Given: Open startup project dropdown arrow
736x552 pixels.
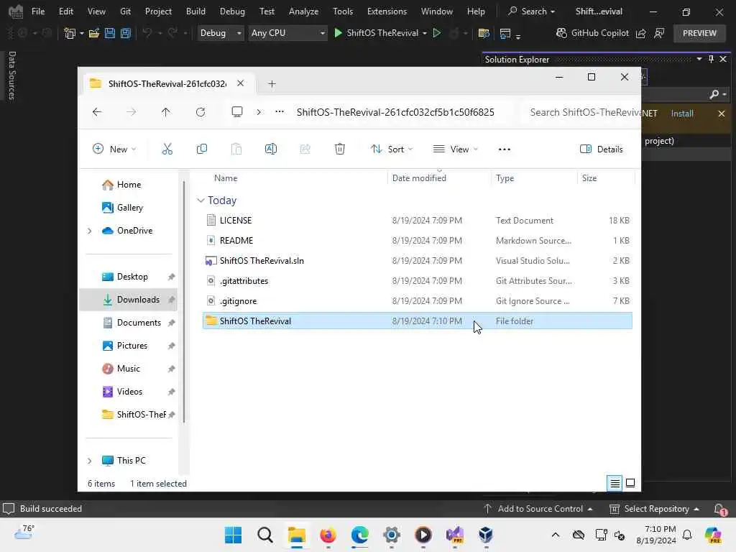Looking at the screenshot, I should point(425,33).
